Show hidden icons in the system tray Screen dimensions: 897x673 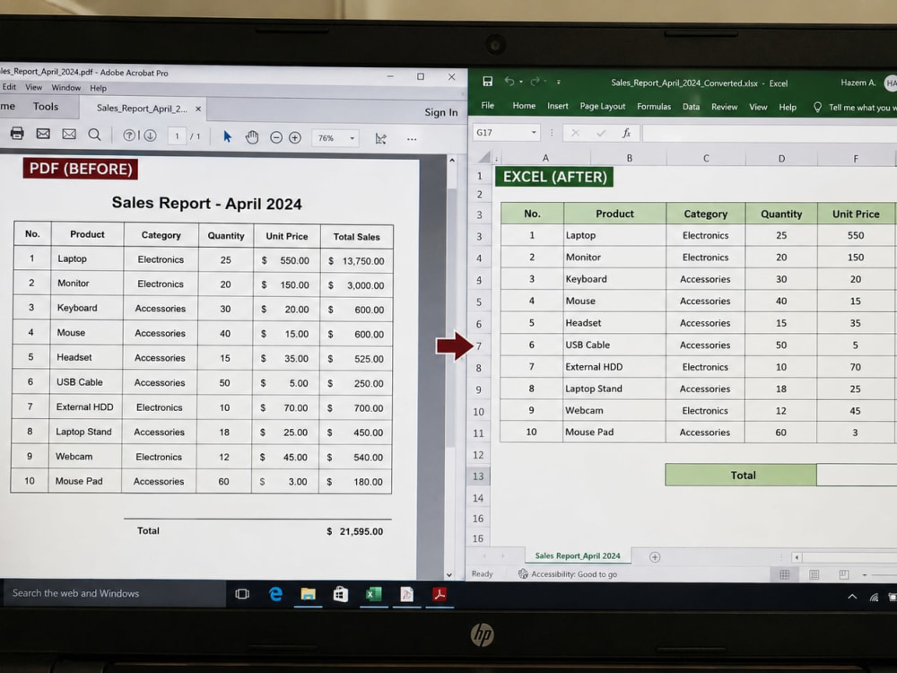click(852, 597)
